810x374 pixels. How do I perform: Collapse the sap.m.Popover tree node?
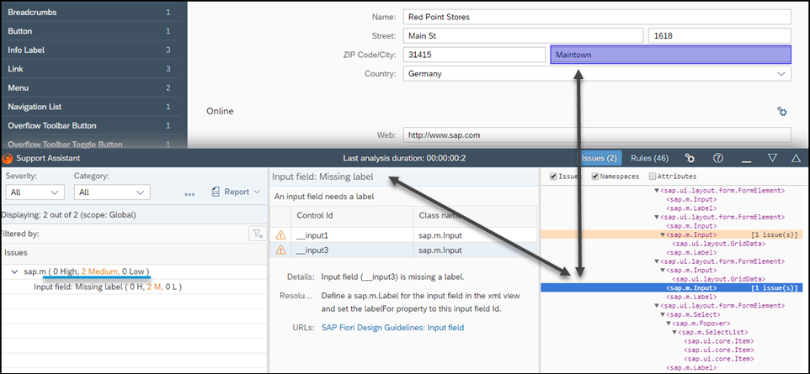point(669,324)
